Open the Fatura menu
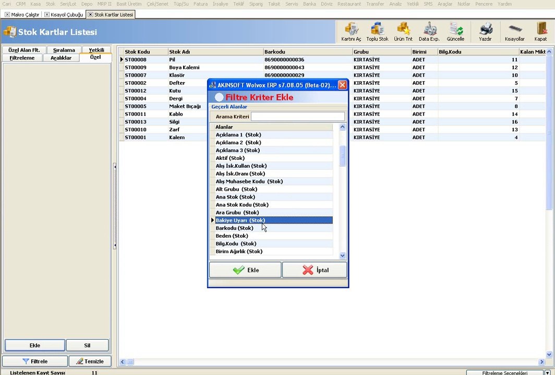 coord(200,4)
